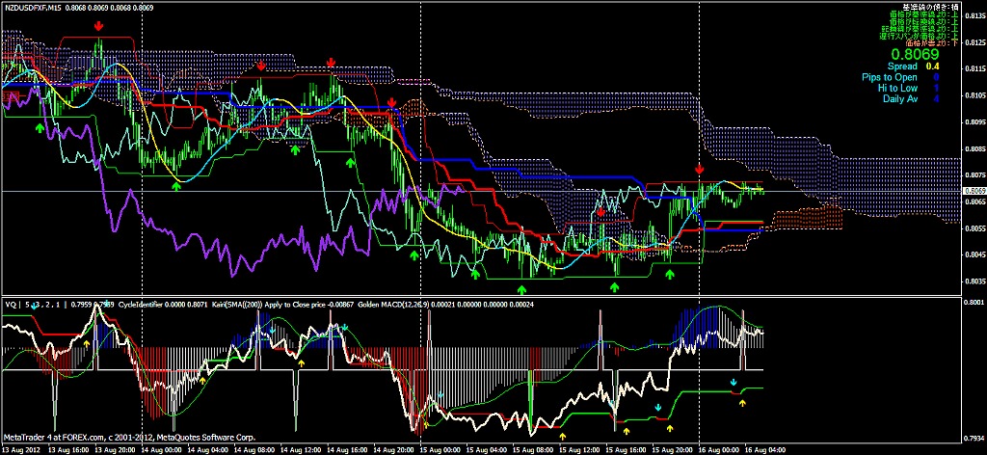The width and height of the screenshot is (987, 455).
Task: Click the red down arrow just after 14 Aug 08:00
Action: point(261,66)
